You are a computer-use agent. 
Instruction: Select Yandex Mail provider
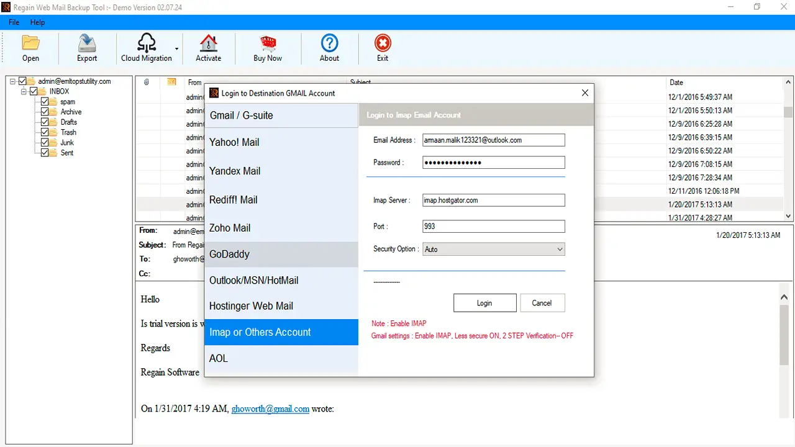281,171
